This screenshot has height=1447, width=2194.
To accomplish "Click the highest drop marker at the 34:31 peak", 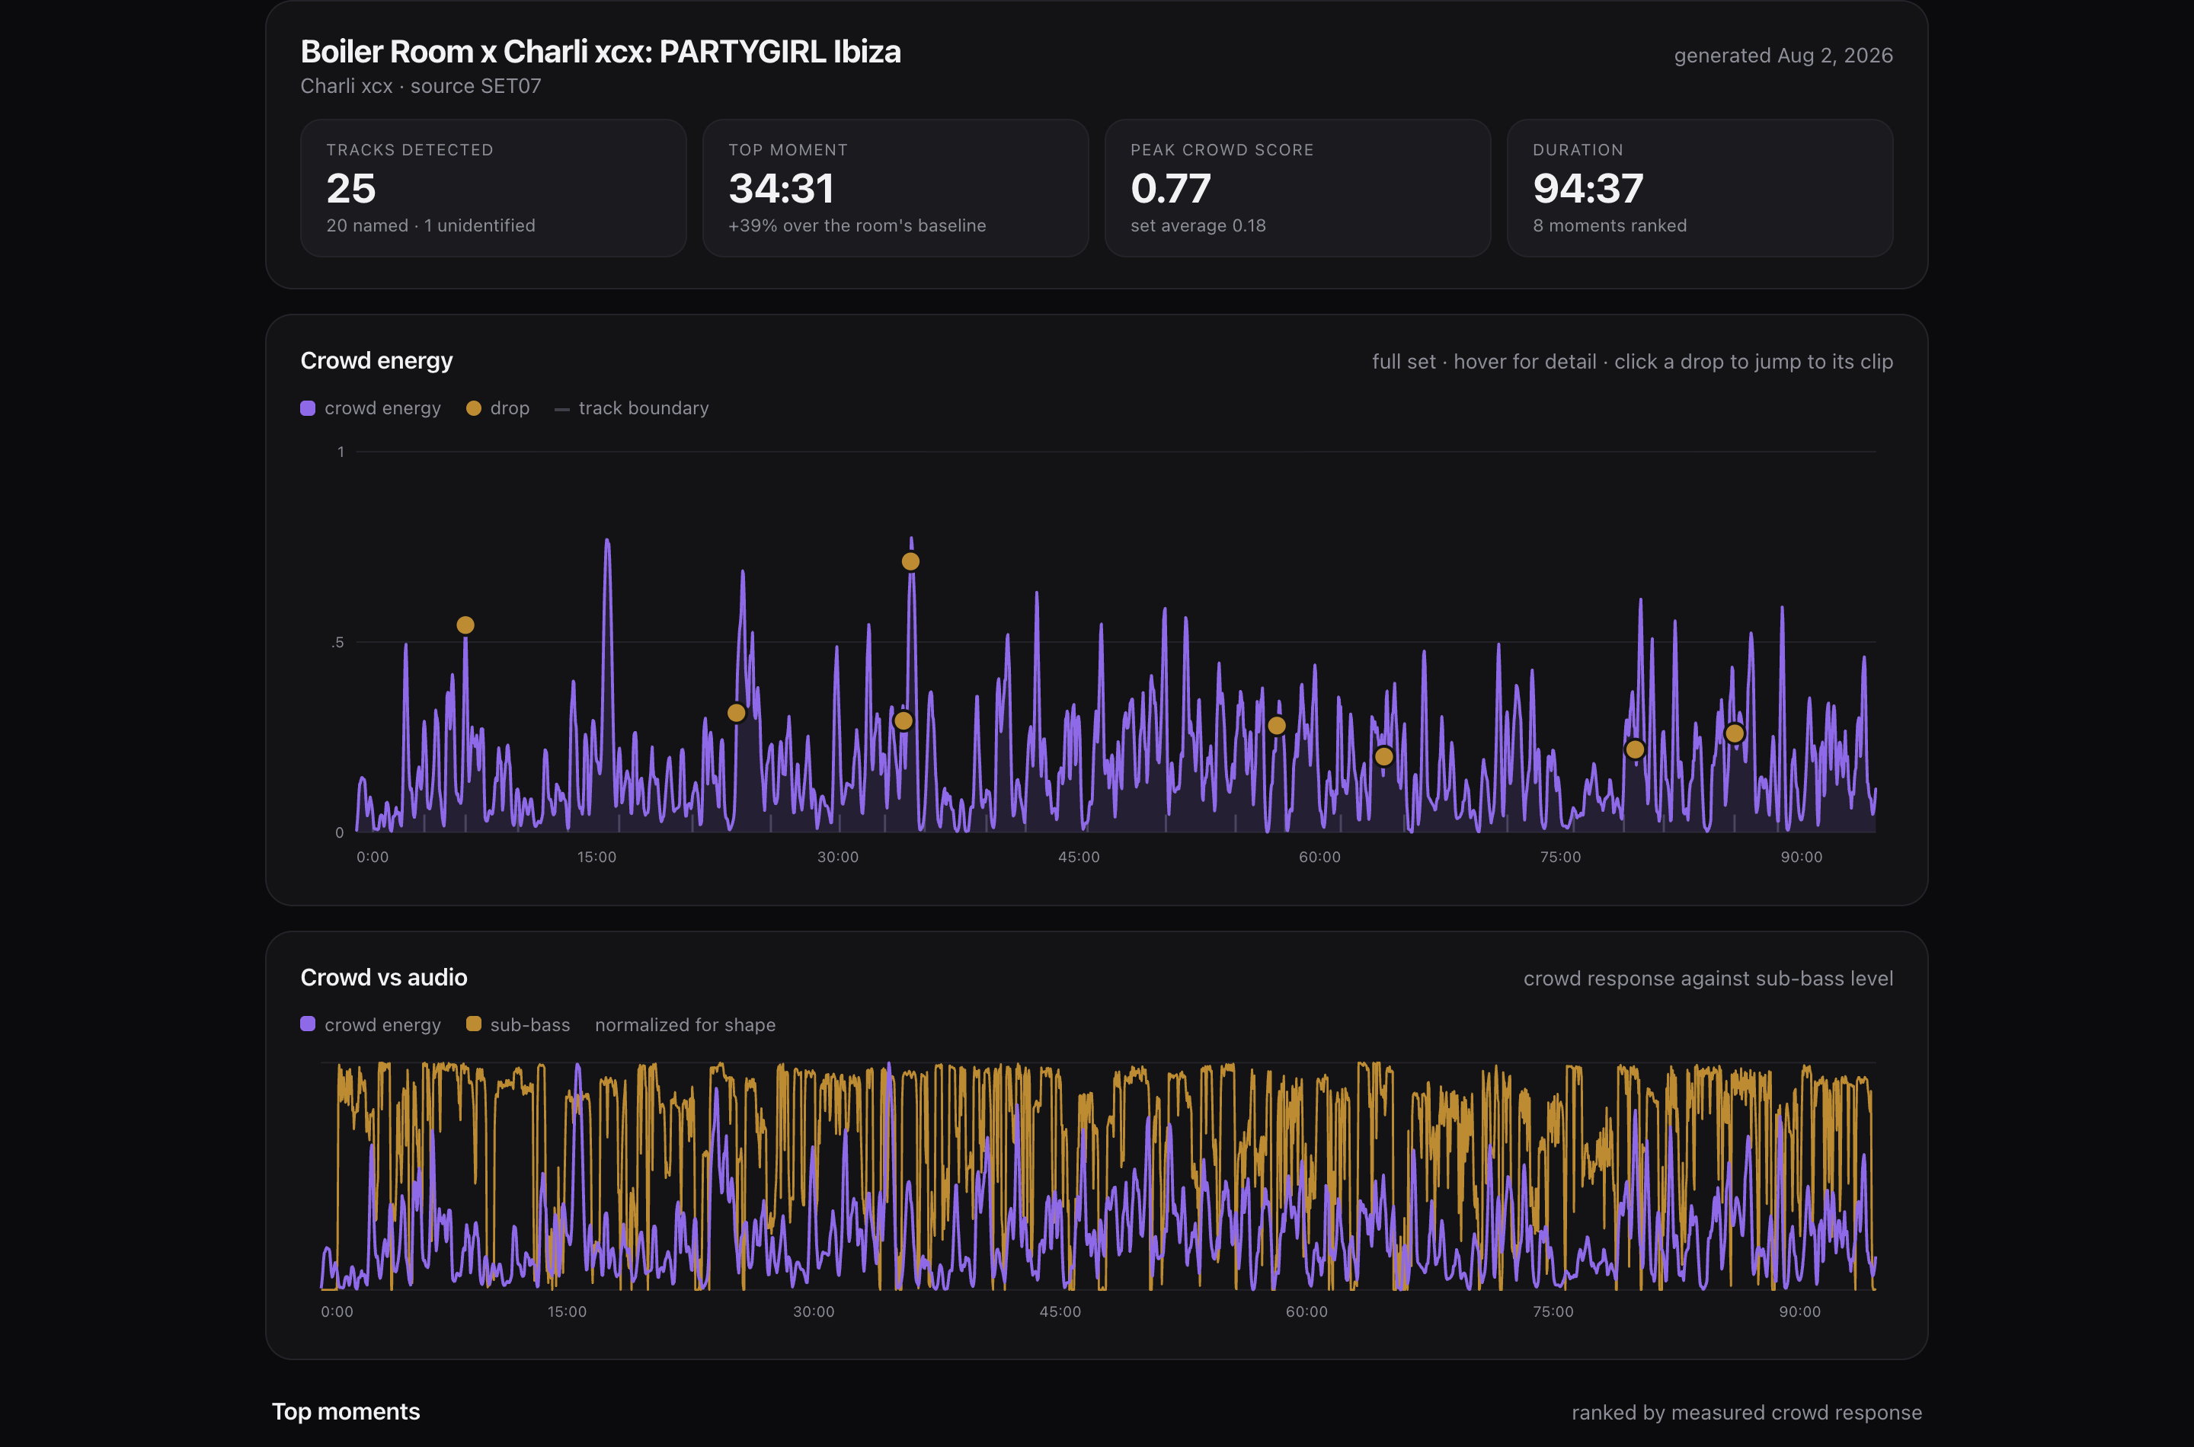I will 910,561.
